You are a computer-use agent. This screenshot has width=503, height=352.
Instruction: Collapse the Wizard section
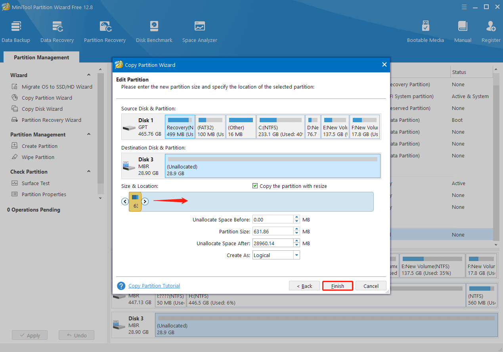point(89,75)
